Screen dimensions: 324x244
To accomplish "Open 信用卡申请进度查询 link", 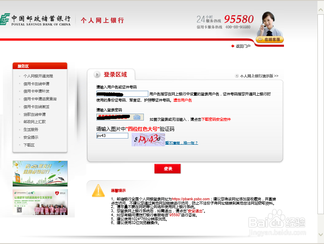I will click(40, 99).
